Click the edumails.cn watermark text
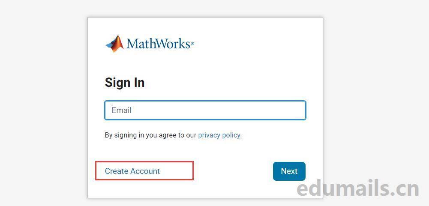This screenshot has width=429, height=206. coord(357,188)
